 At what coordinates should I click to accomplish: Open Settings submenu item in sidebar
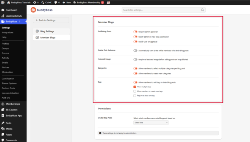(6, 28)
